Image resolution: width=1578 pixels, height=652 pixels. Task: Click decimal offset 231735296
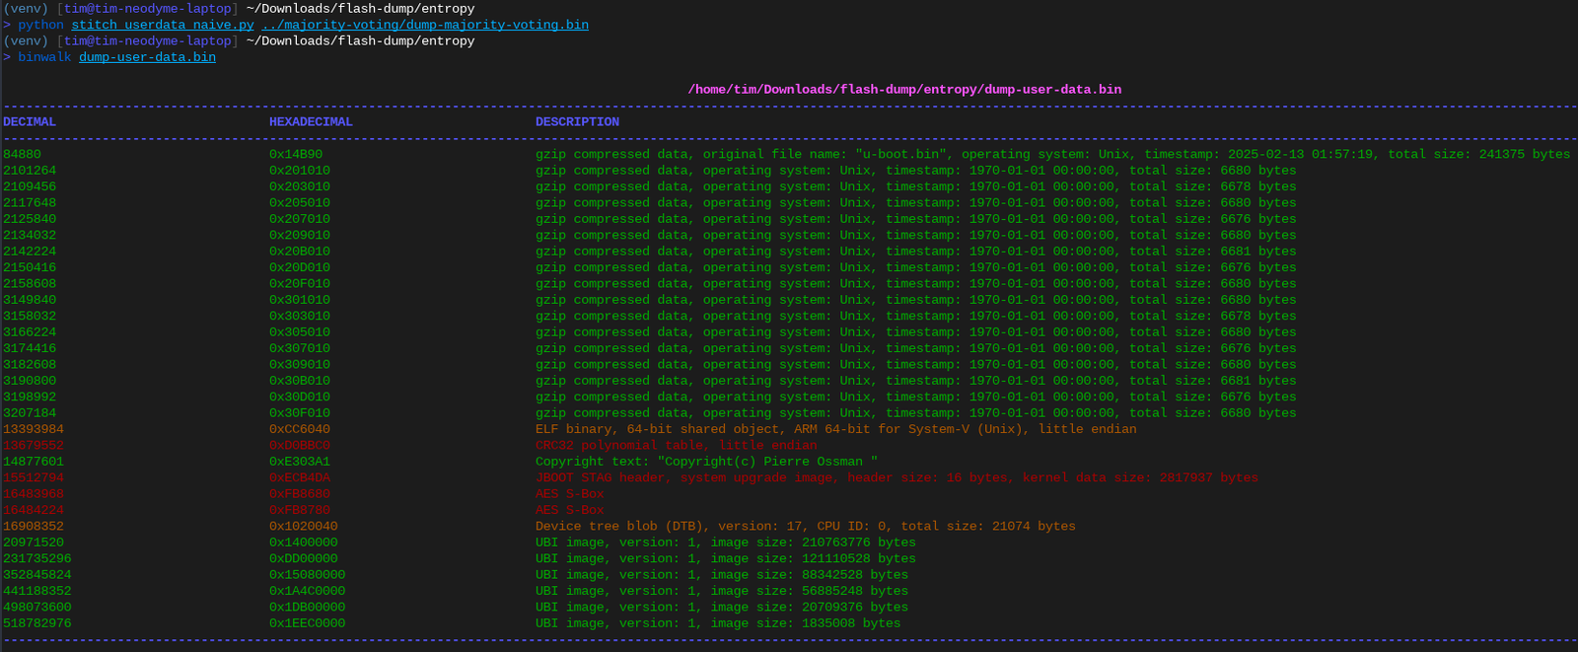37,558
